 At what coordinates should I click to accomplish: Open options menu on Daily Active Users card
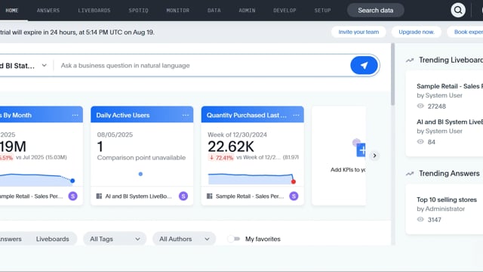pyautogui.click(x=186, y=115)
